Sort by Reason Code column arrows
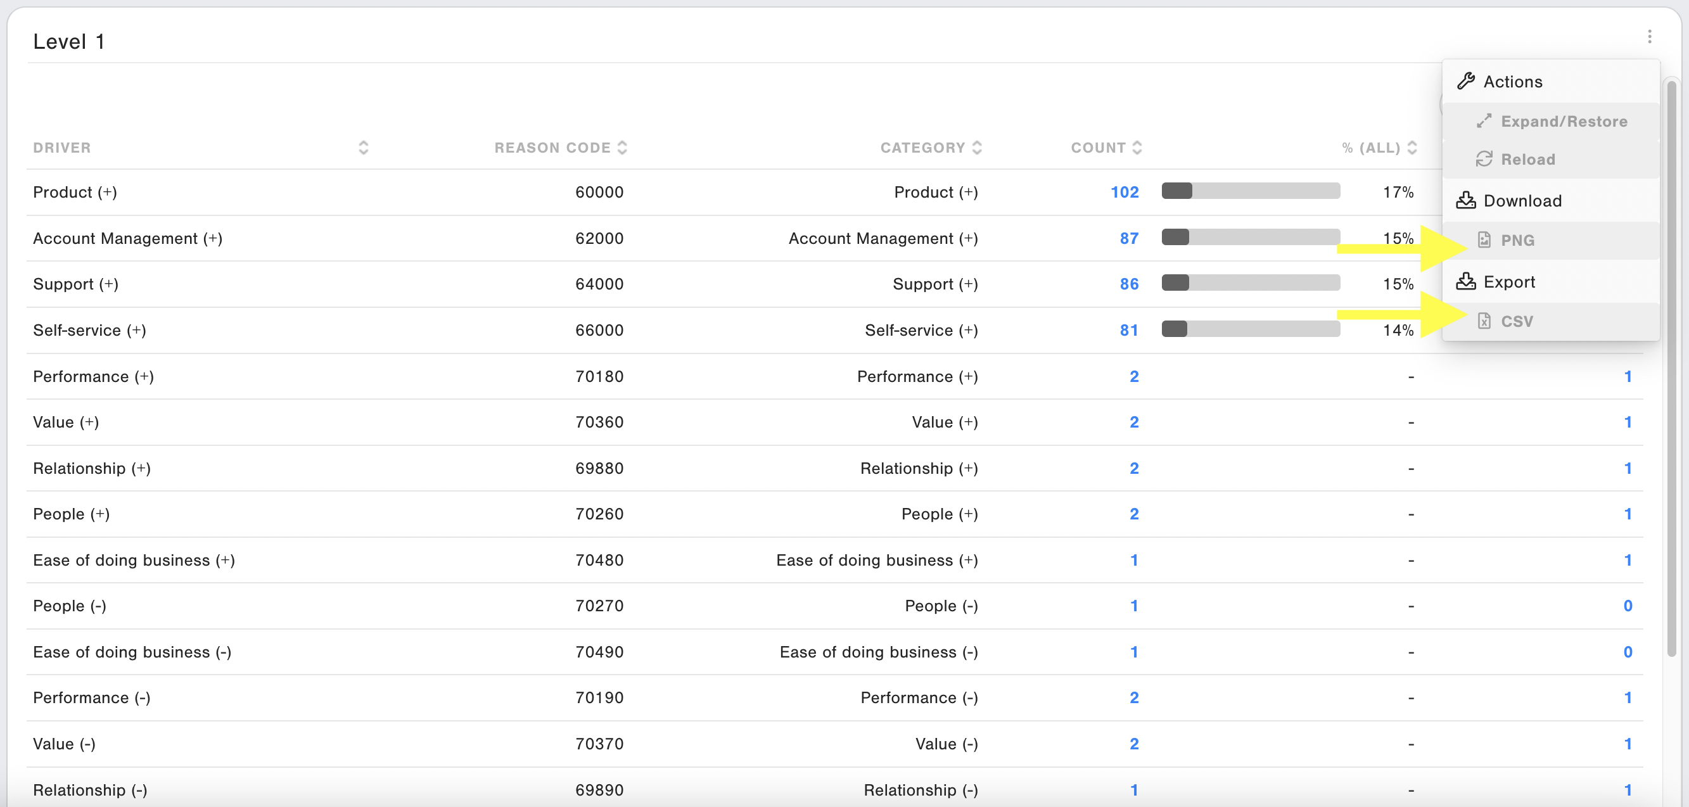The height and width of the screenshot is (807, 1689). [x=622, y=148]
